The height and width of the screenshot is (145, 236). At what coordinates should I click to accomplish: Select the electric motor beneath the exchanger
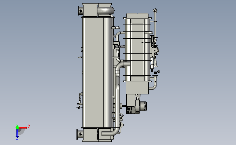point(143,106)
